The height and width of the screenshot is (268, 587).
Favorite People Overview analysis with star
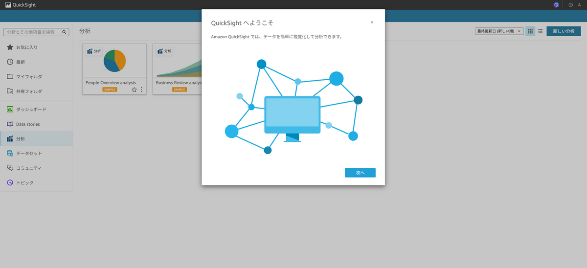tap(134, 89)
